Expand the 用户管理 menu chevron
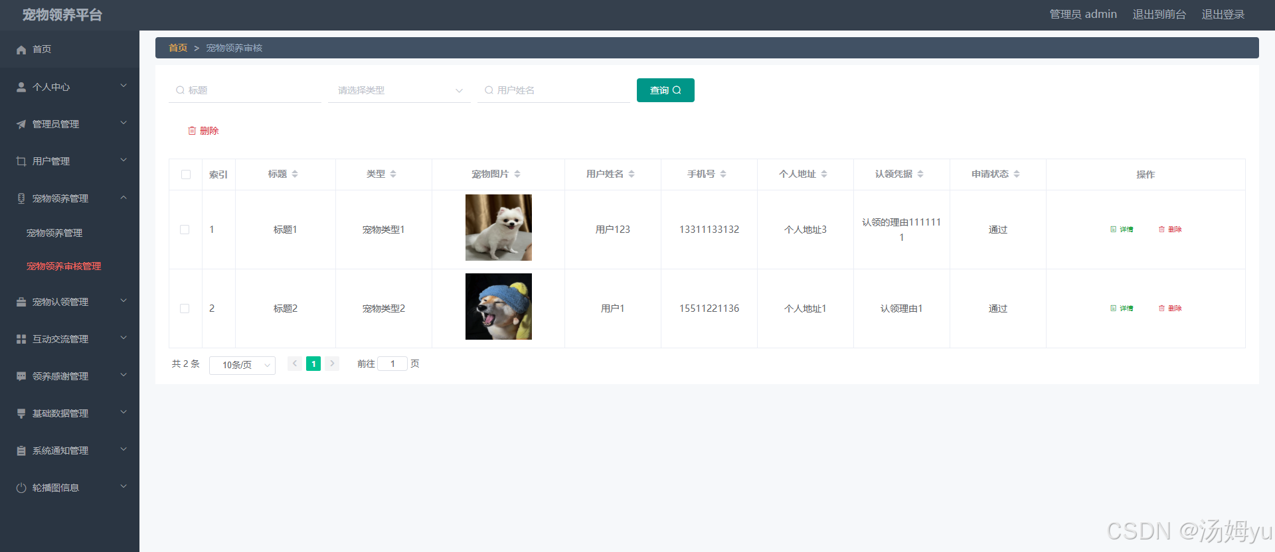Image resolution: width=1275 pixels, height=552 pixels. coord(124,160)
